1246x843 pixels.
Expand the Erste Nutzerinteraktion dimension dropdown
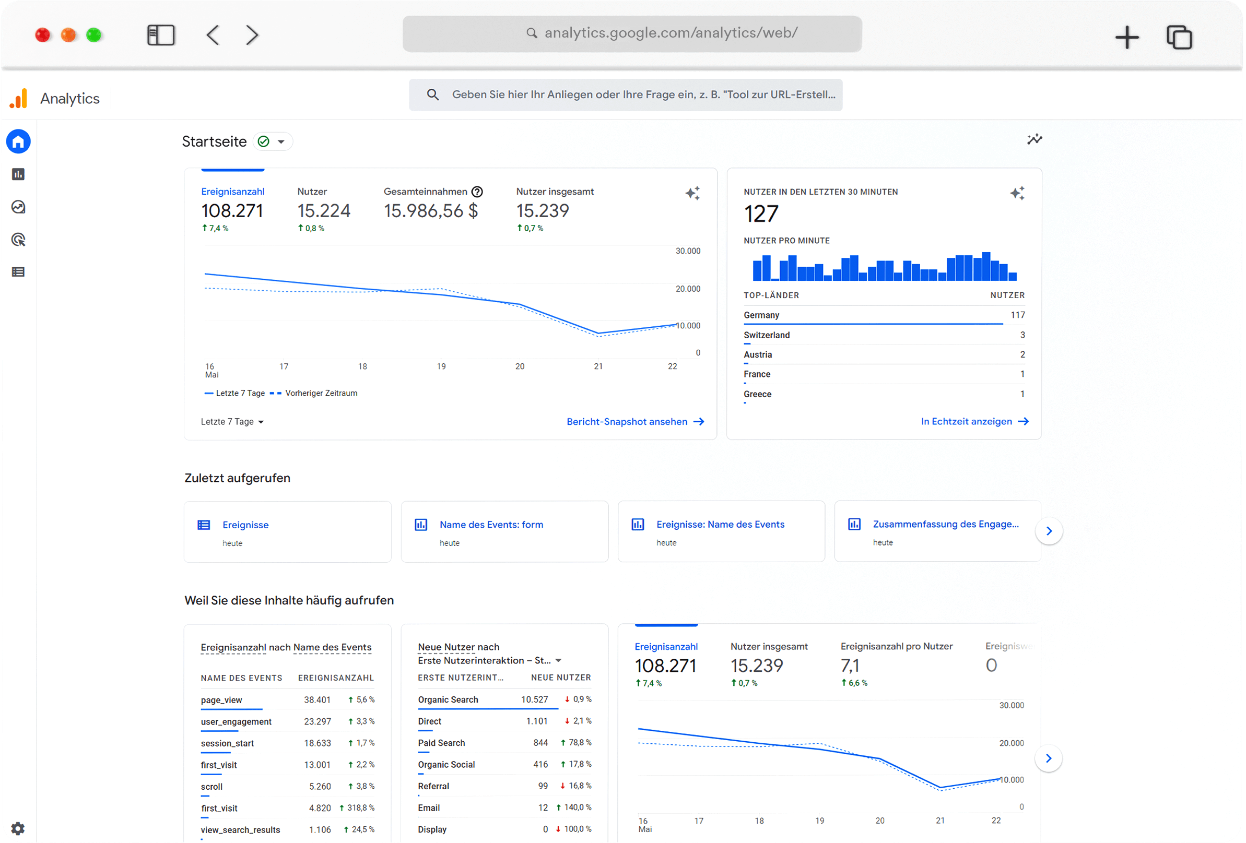(558, 661)
